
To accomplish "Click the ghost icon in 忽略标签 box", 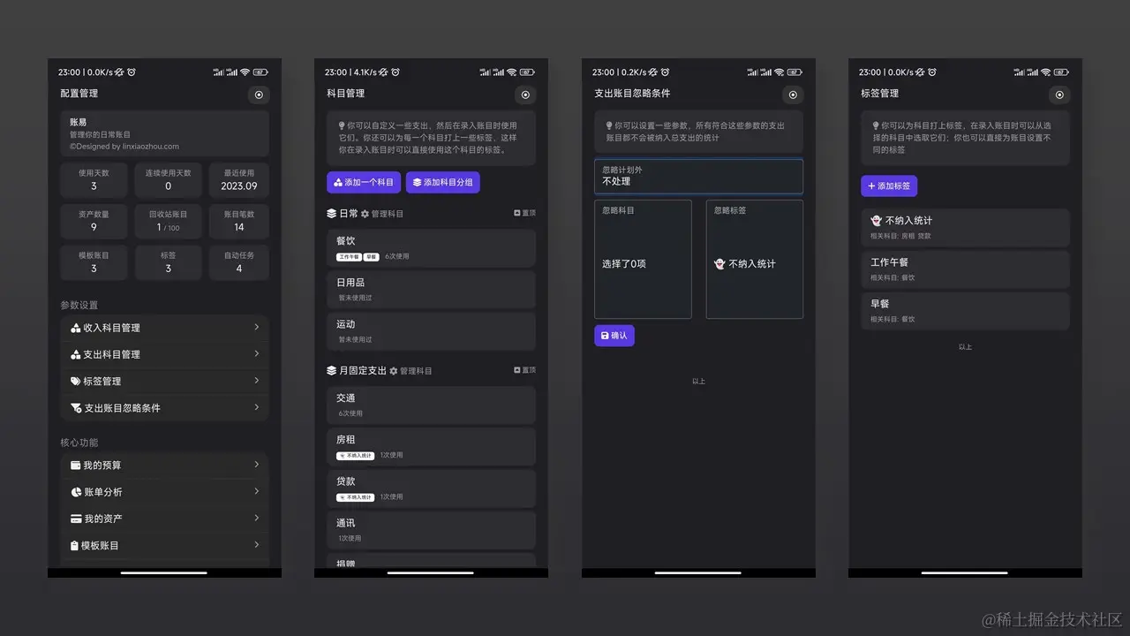I will (719, 264).
